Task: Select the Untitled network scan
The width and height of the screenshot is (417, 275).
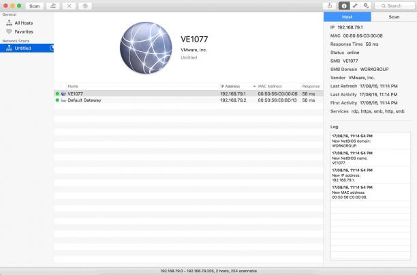Action: 27,48
